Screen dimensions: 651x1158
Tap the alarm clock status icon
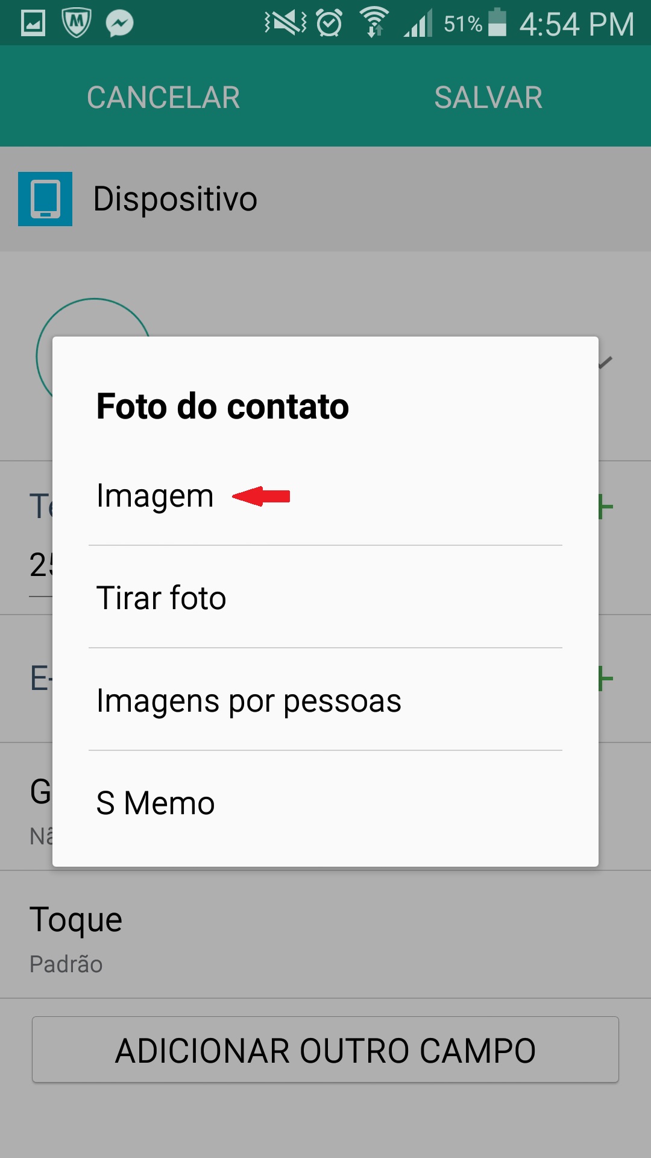[330, 24]
